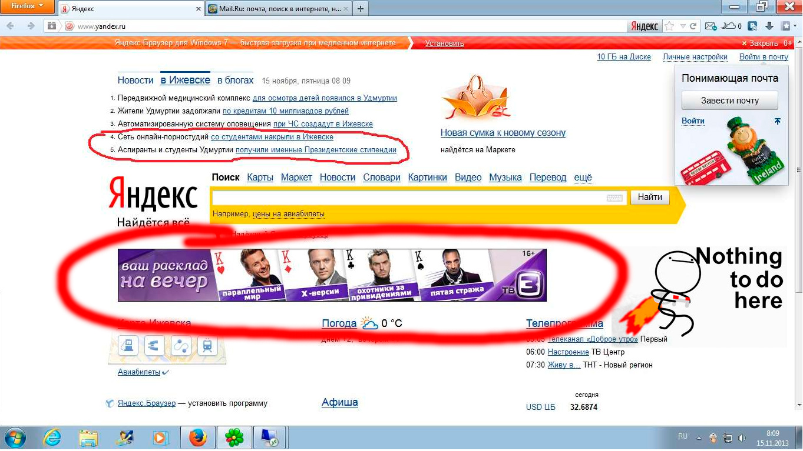The width and height of the screenshot is (803, 451).
Task: Open on-screen keyboard icon in search field
Action: pyautogui.click(x=614, y=198)
